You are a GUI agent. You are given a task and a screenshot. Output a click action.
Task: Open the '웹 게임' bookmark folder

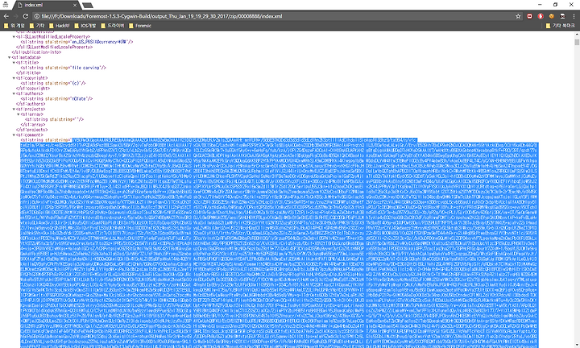pyautogui.click(x=14, y=26)
